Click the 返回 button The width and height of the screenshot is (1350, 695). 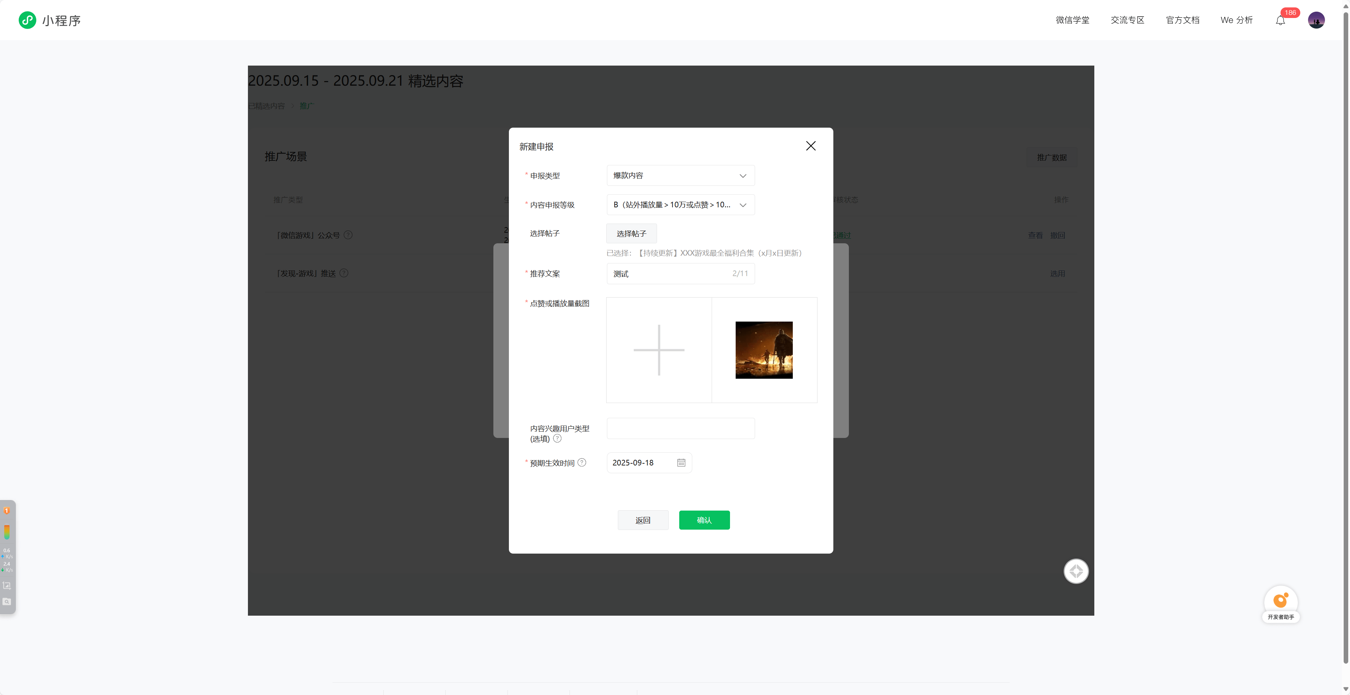(x=643, y=520)
